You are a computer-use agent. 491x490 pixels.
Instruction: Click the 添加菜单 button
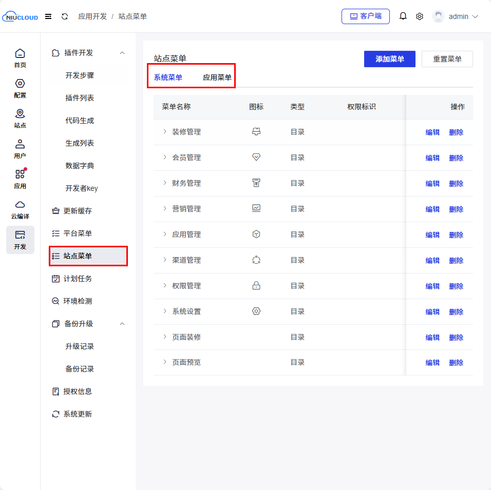pyautogui.click(x=389, y=59)
